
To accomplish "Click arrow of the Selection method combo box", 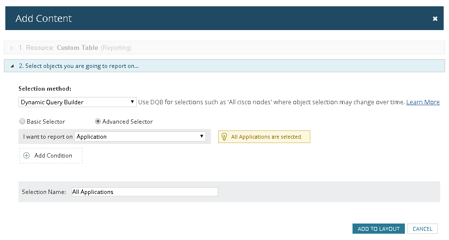I will 132,102.
